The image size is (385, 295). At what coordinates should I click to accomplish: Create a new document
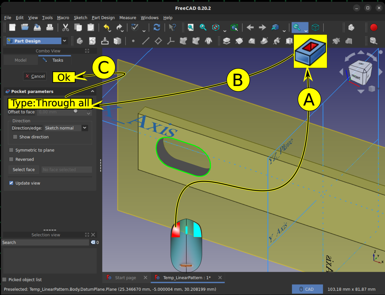point(12,27)
